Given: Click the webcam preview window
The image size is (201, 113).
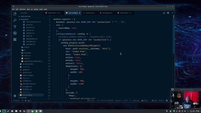Looking at the screenshot, I should pos(186,99).
